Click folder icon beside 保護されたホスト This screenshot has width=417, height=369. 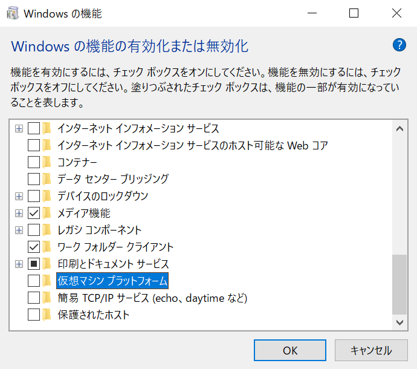point(47,315)
